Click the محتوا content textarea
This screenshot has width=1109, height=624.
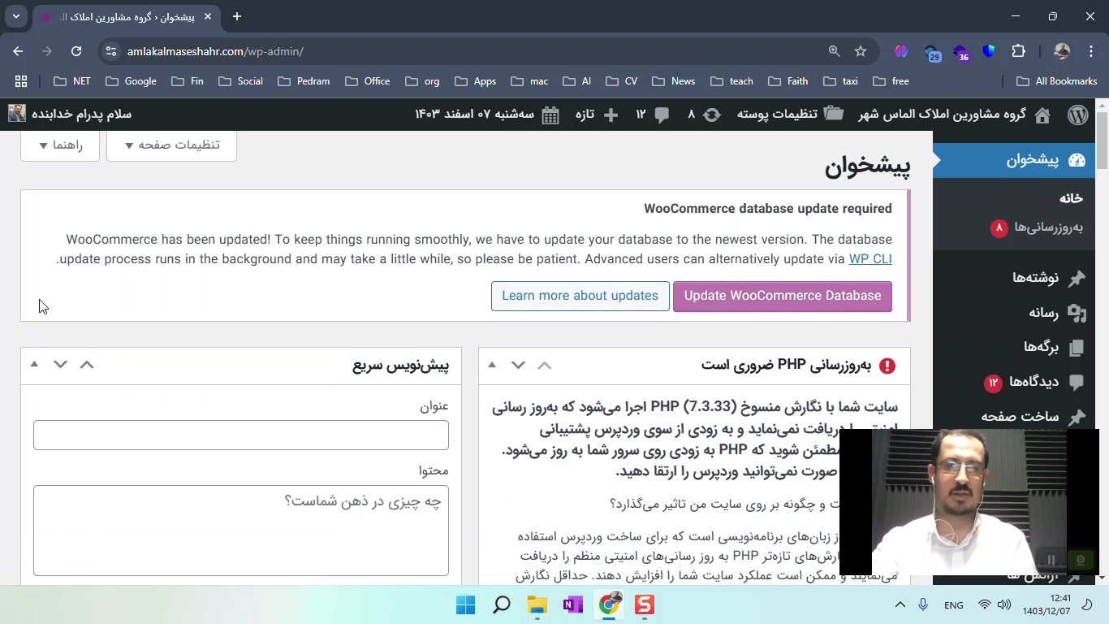click(241, 531)
